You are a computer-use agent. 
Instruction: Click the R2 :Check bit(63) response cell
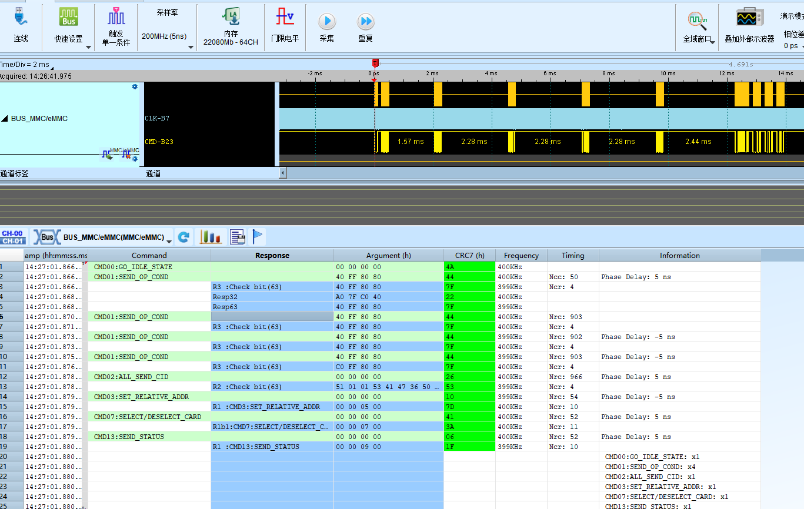272,387
